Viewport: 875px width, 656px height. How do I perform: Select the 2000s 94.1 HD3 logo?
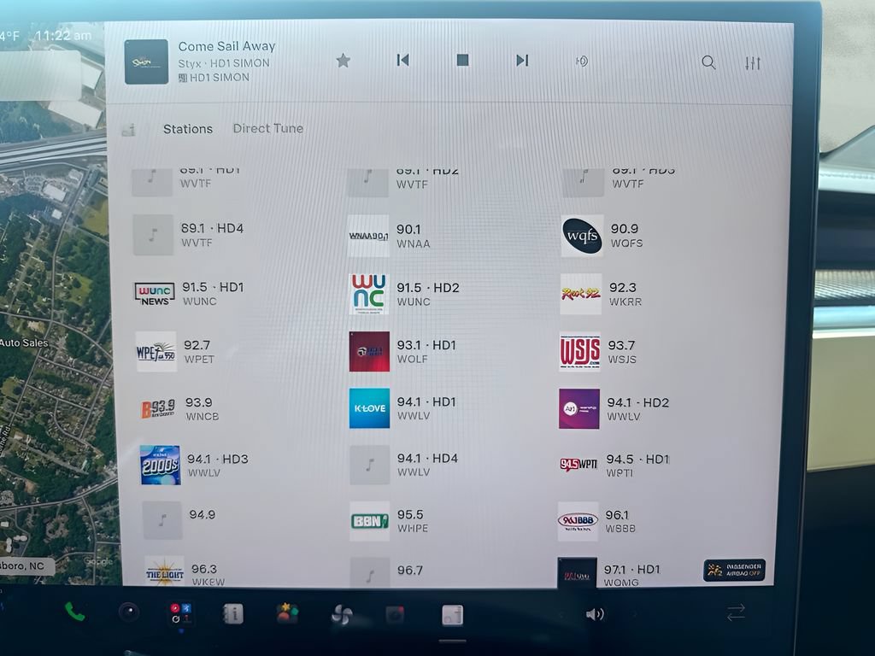160,465
